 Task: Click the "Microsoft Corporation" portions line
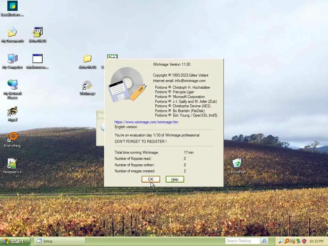(x=180, y=97)
